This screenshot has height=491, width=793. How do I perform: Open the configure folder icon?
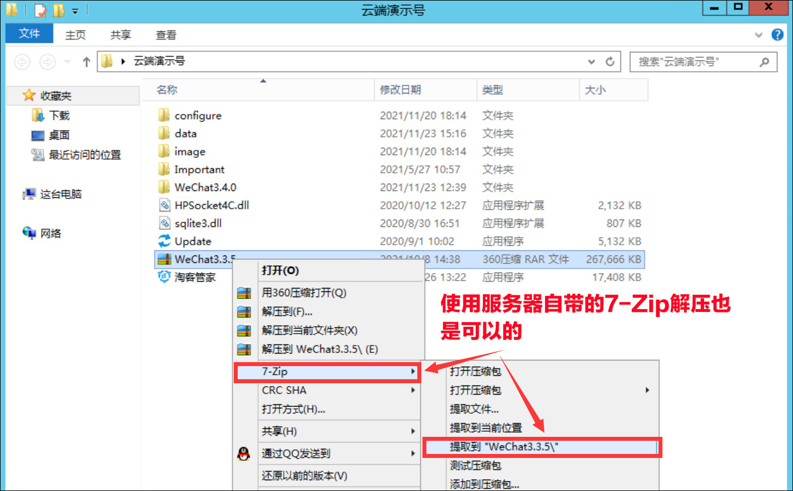pos(164,115)
